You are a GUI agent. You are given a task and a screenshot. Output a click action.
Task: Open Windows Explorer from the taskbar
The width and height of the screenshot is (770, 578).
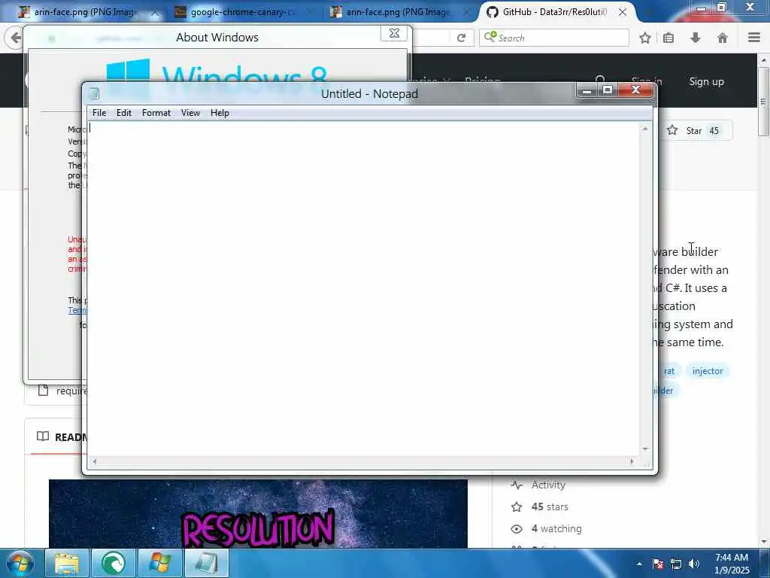point(67,563)
